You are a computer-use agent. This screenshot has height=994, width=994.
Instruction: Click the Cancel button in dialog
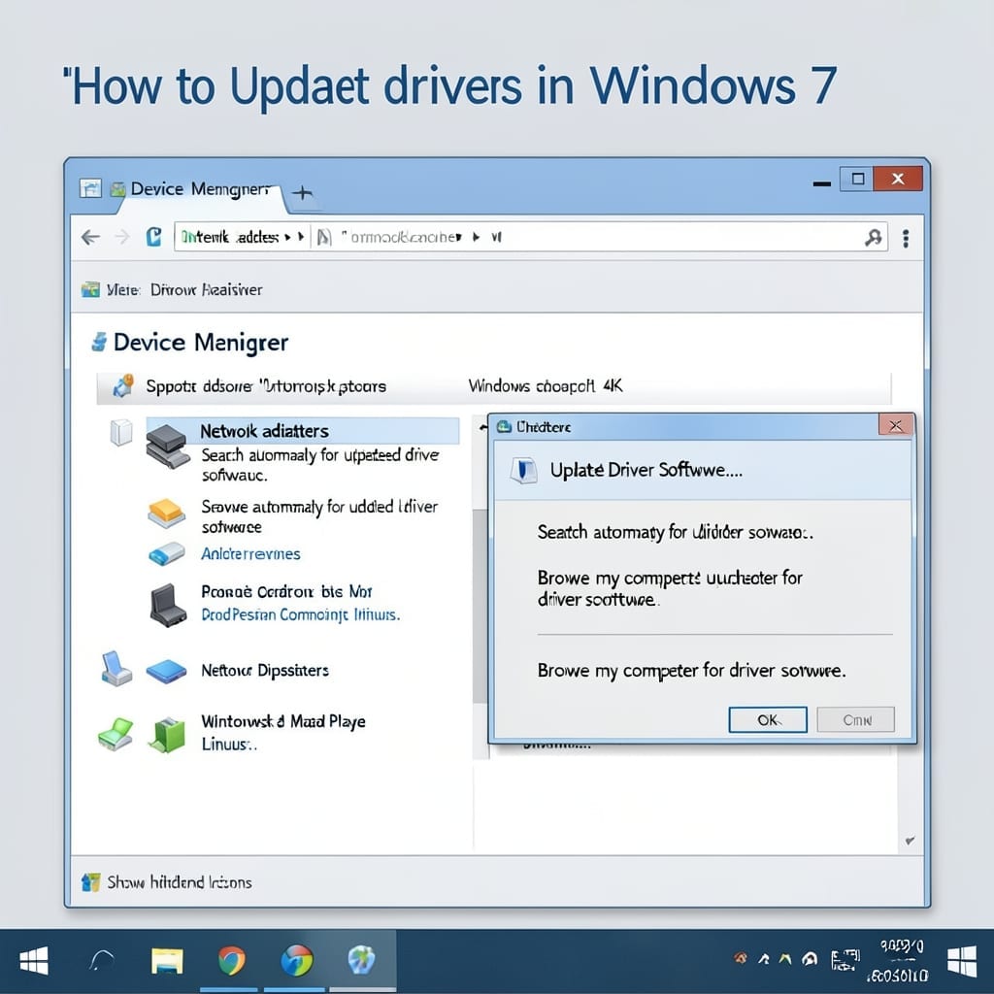856,720
